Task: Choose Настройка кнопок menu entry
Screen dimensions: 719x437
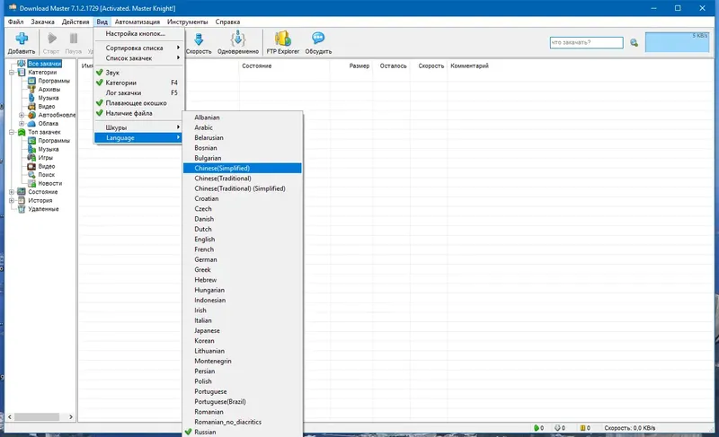Action: tap(138, 33)
